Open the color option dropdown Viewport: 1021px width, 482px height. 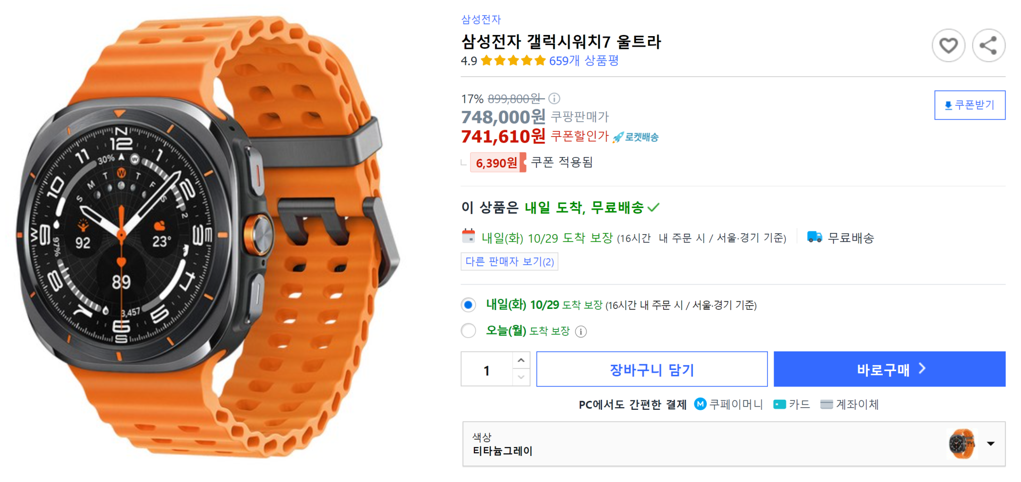click(x=990, y=444)
